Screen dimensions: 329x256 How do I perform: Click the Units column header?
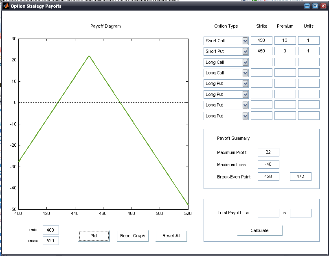[309, 26]
